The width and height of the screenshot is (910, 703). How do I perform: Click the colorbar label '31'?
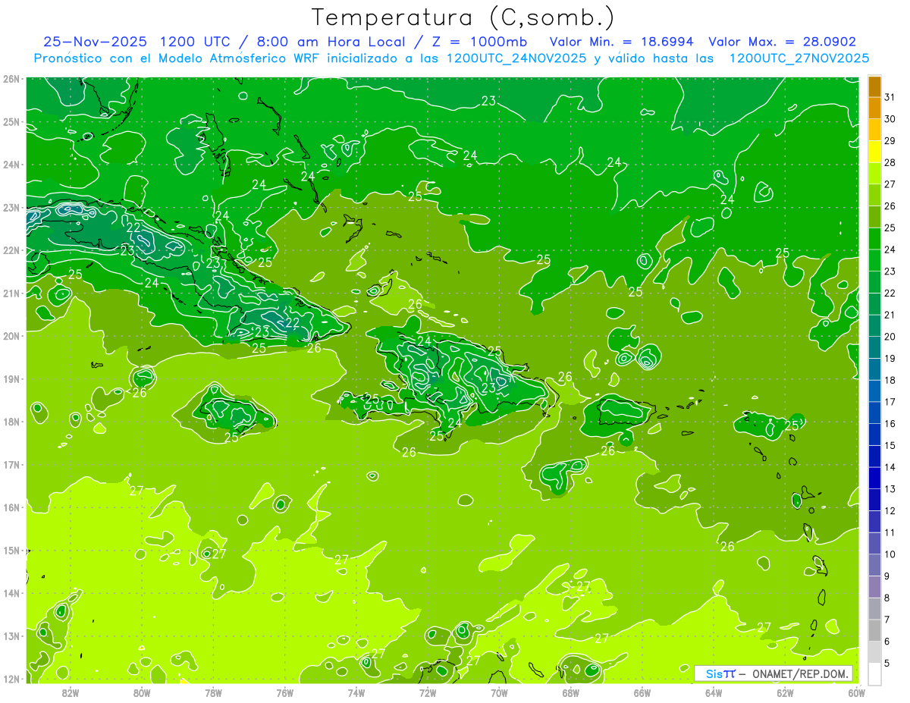click(x=890, y=96)
